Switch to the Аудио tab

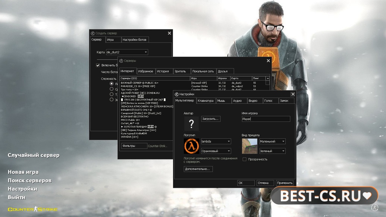pyautogui.click(x=239, y=101)
